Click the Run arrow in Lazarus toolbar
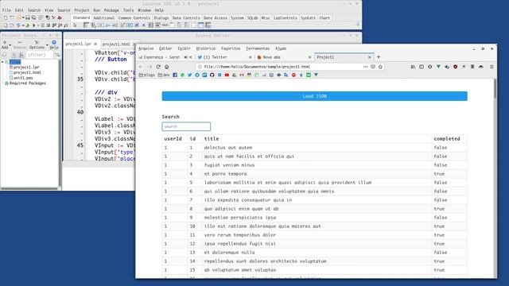This screenshot has height=286, width=509. 33,25
